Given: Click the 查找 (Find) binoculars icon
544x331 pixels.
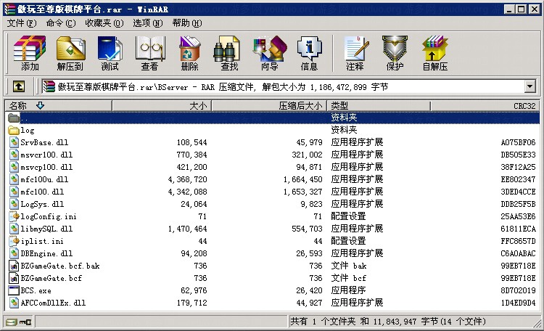Looking at the screenshot, I should [x=229, y=53].
